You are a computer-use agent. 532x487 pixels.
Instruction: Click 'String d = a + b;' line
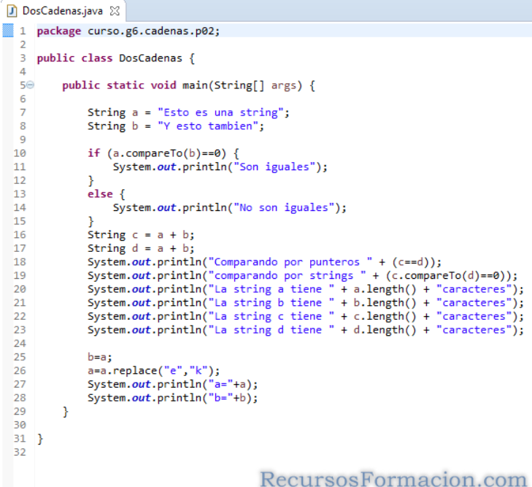click(141, 248)
